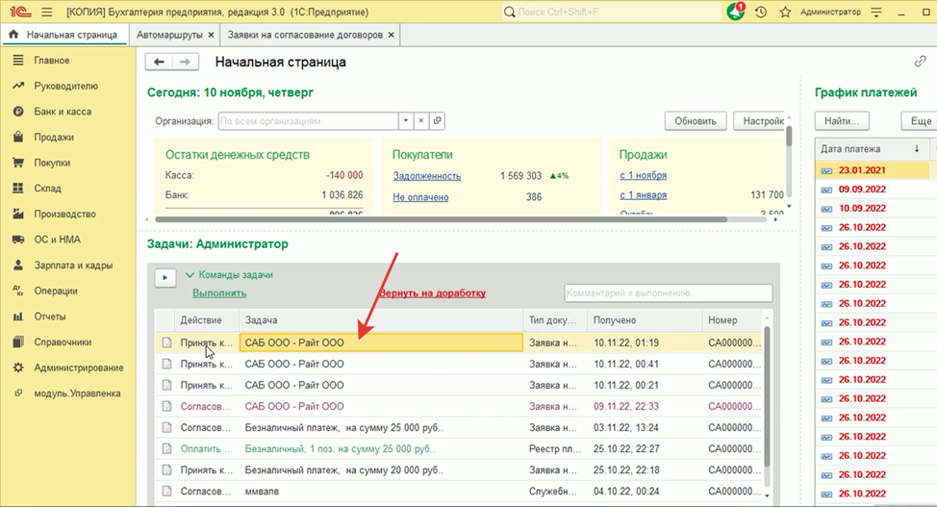Viewport: 937px width, 507px height.
Task: Click the Вернуть на доработку link
Action: pos(432,293)
